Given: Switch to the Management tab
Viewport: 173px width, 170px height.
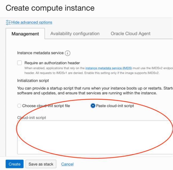Looking at the screenshot, I should pyautogui.click(x=25, y=34).
